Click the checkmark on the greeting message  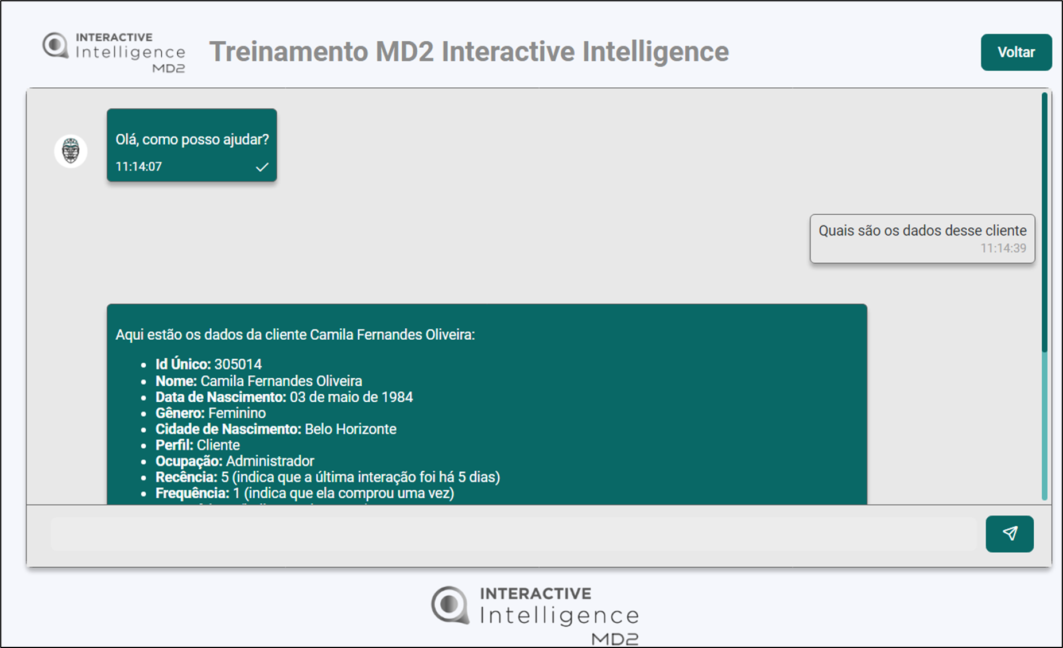pyautogui.click(x=262, y=167)
